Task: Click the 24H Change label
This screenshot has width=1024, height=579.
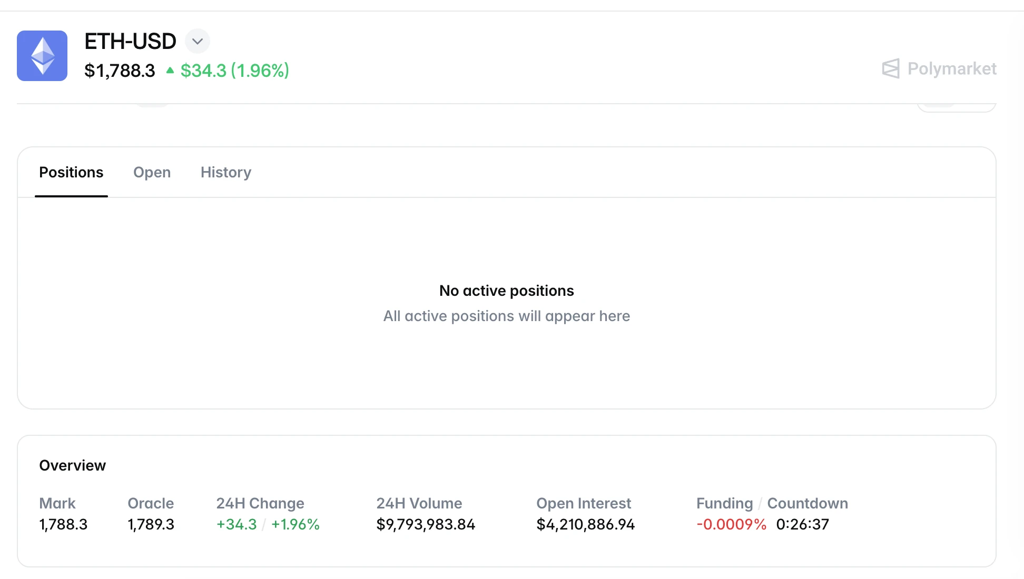Action: point(260,503)
